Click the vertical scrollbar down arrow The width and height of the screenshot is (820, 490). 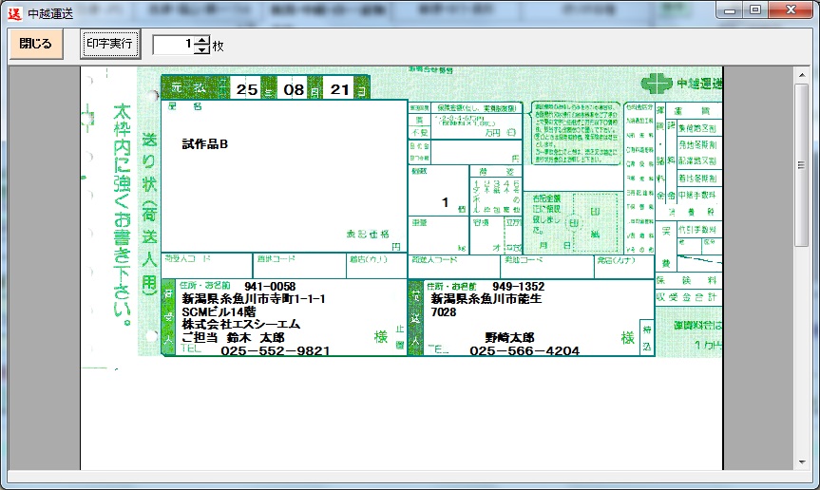click(x=804, y=462)
